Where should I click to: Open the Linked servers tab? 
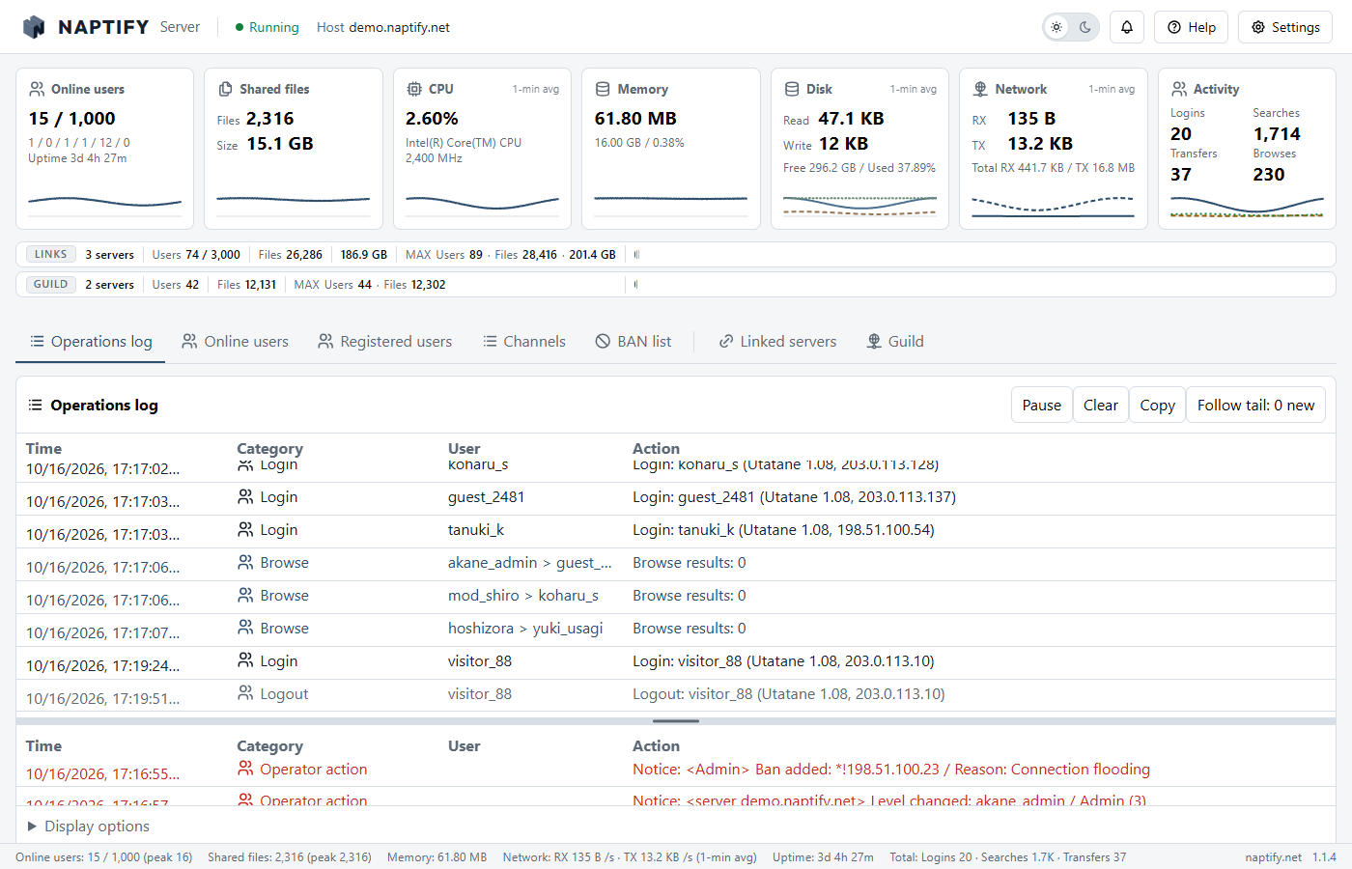pyautogui.click(x=777, y=342)
